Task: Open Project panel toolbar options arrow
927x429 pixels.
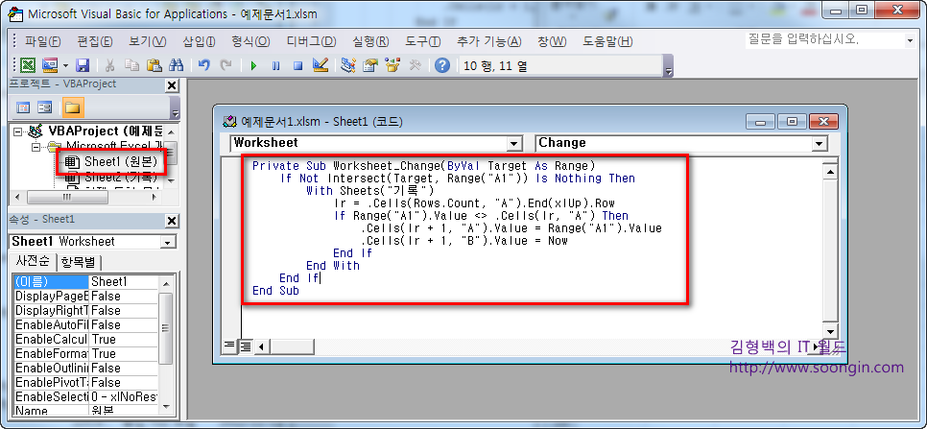Action: [175, 108]
